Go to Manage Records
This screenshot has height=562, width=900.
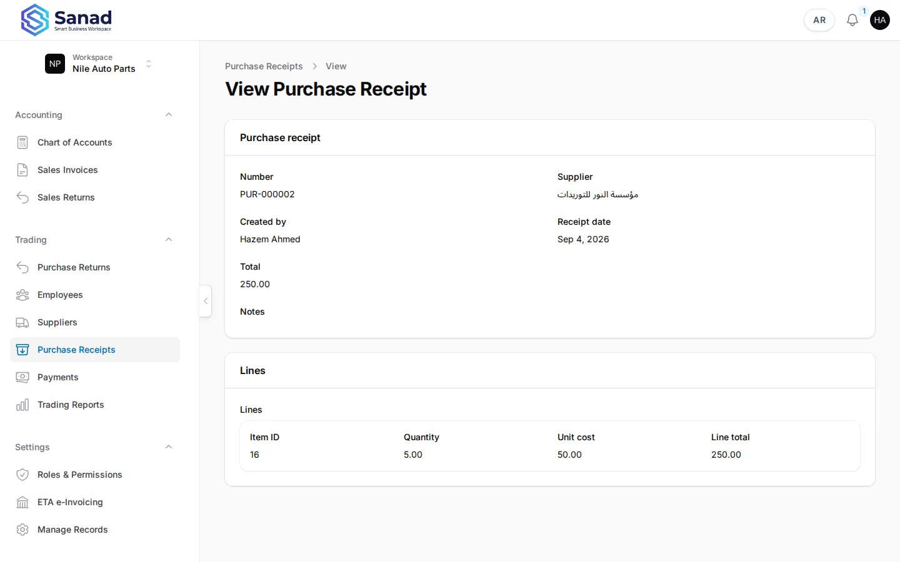(95, 530)
